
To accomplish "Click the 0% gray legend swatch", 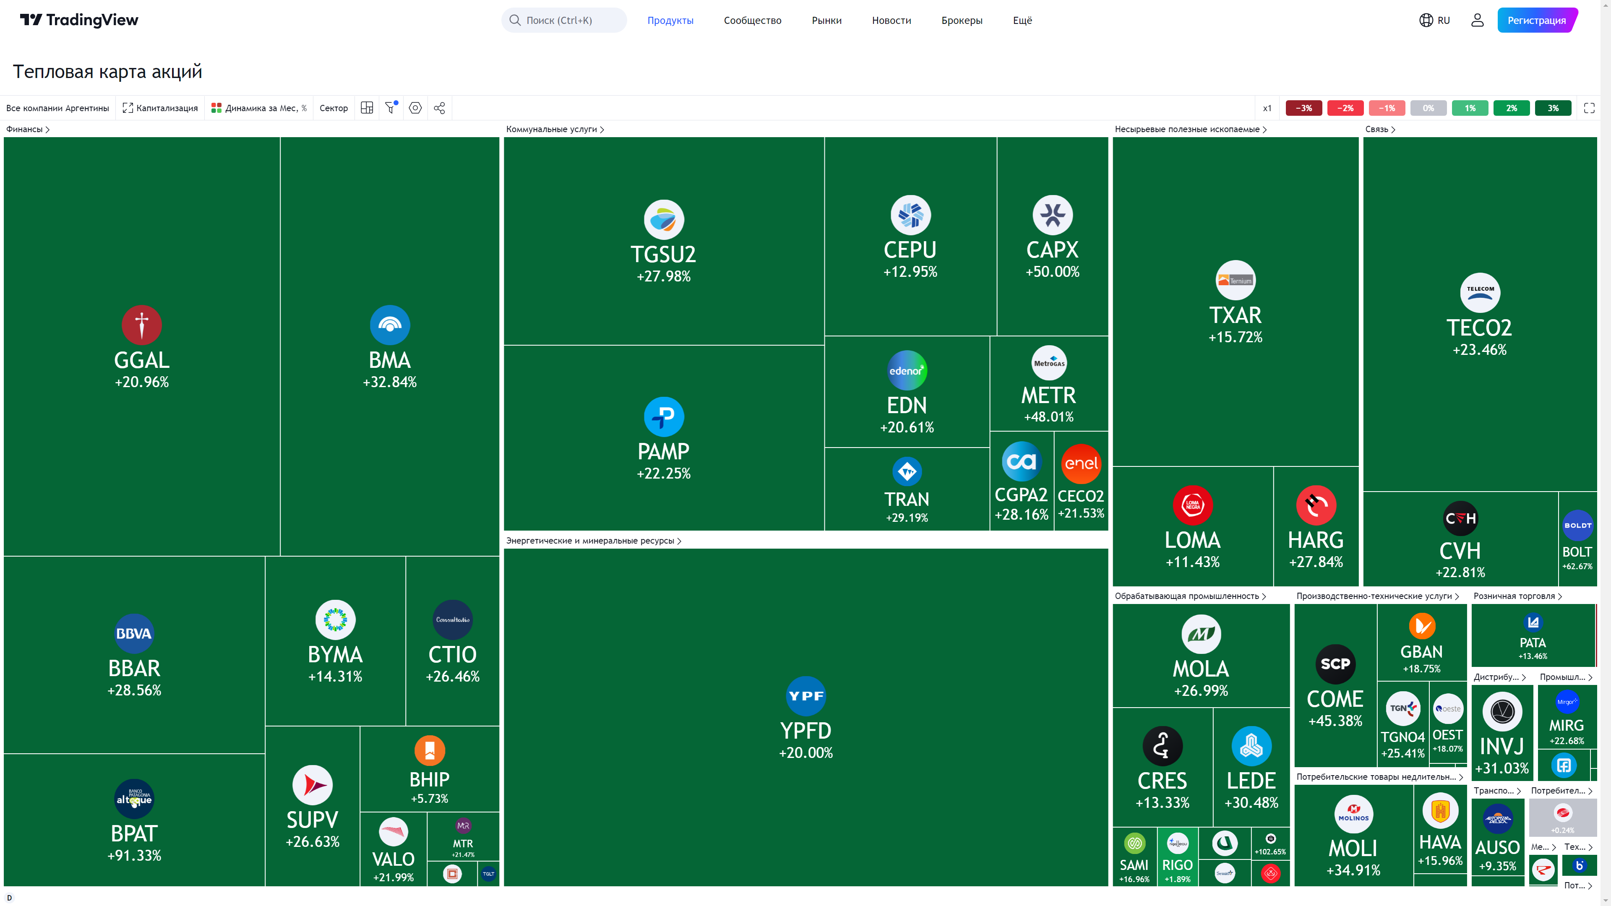I will (x=1429, y=108).
